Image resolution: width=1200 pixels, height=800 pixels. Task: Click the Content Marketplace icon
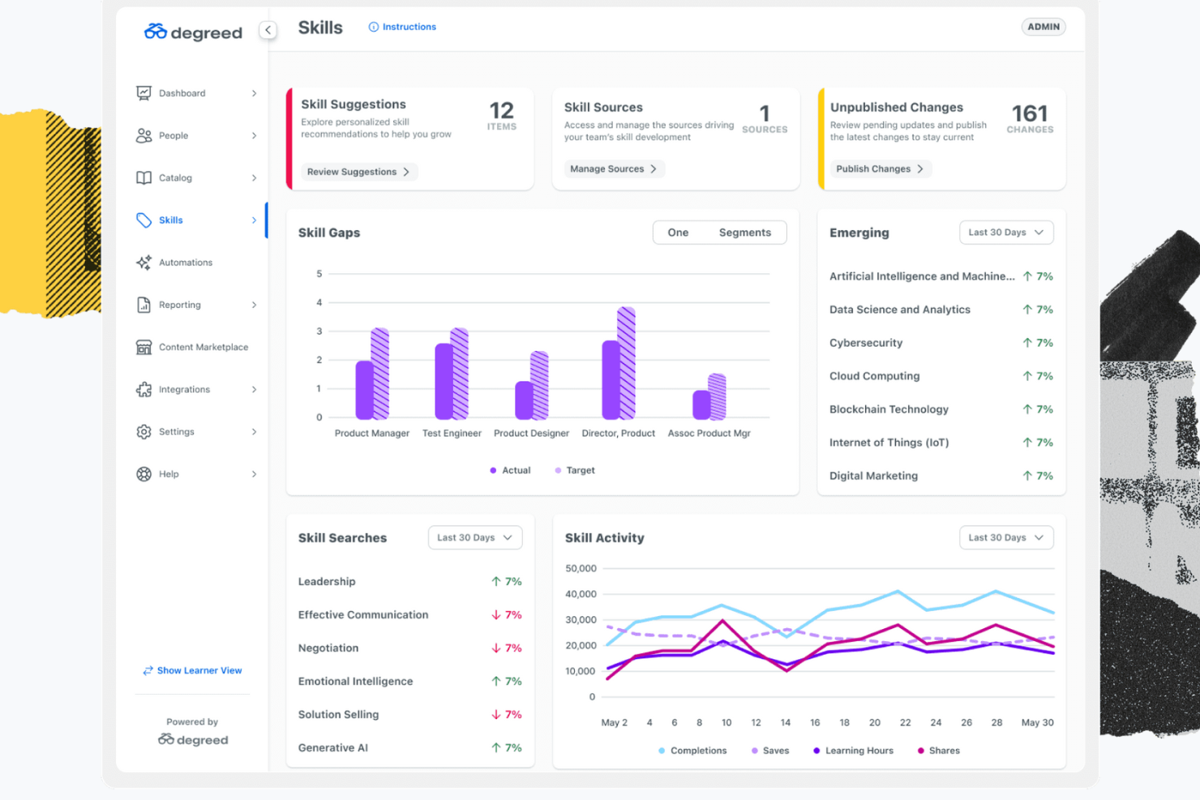[143, 347]
